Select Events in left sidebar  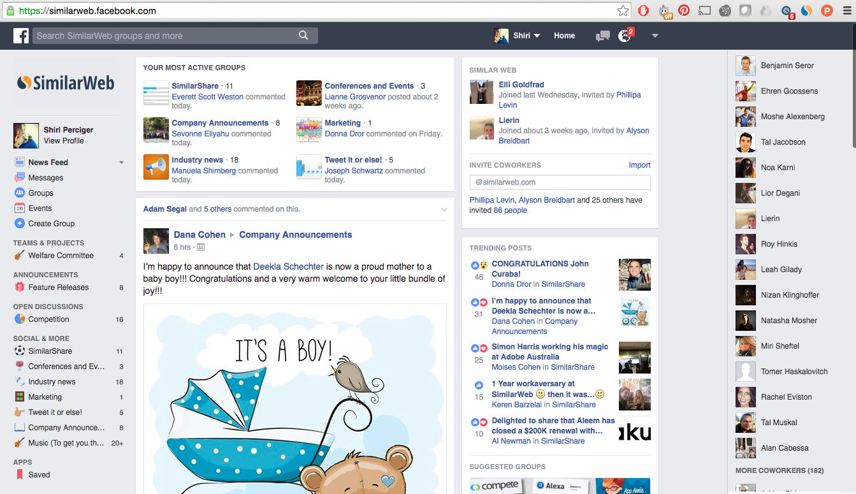pos(40,208)
